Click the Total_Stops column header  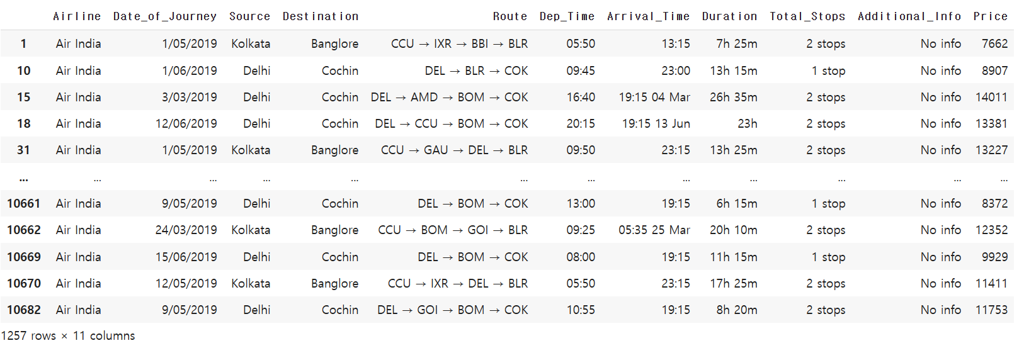pos(807,16)
